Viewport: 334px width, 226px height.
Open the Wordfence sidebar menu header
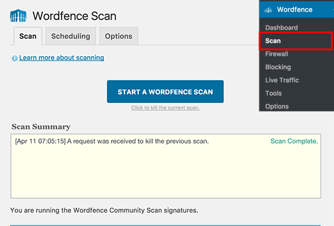296,9
